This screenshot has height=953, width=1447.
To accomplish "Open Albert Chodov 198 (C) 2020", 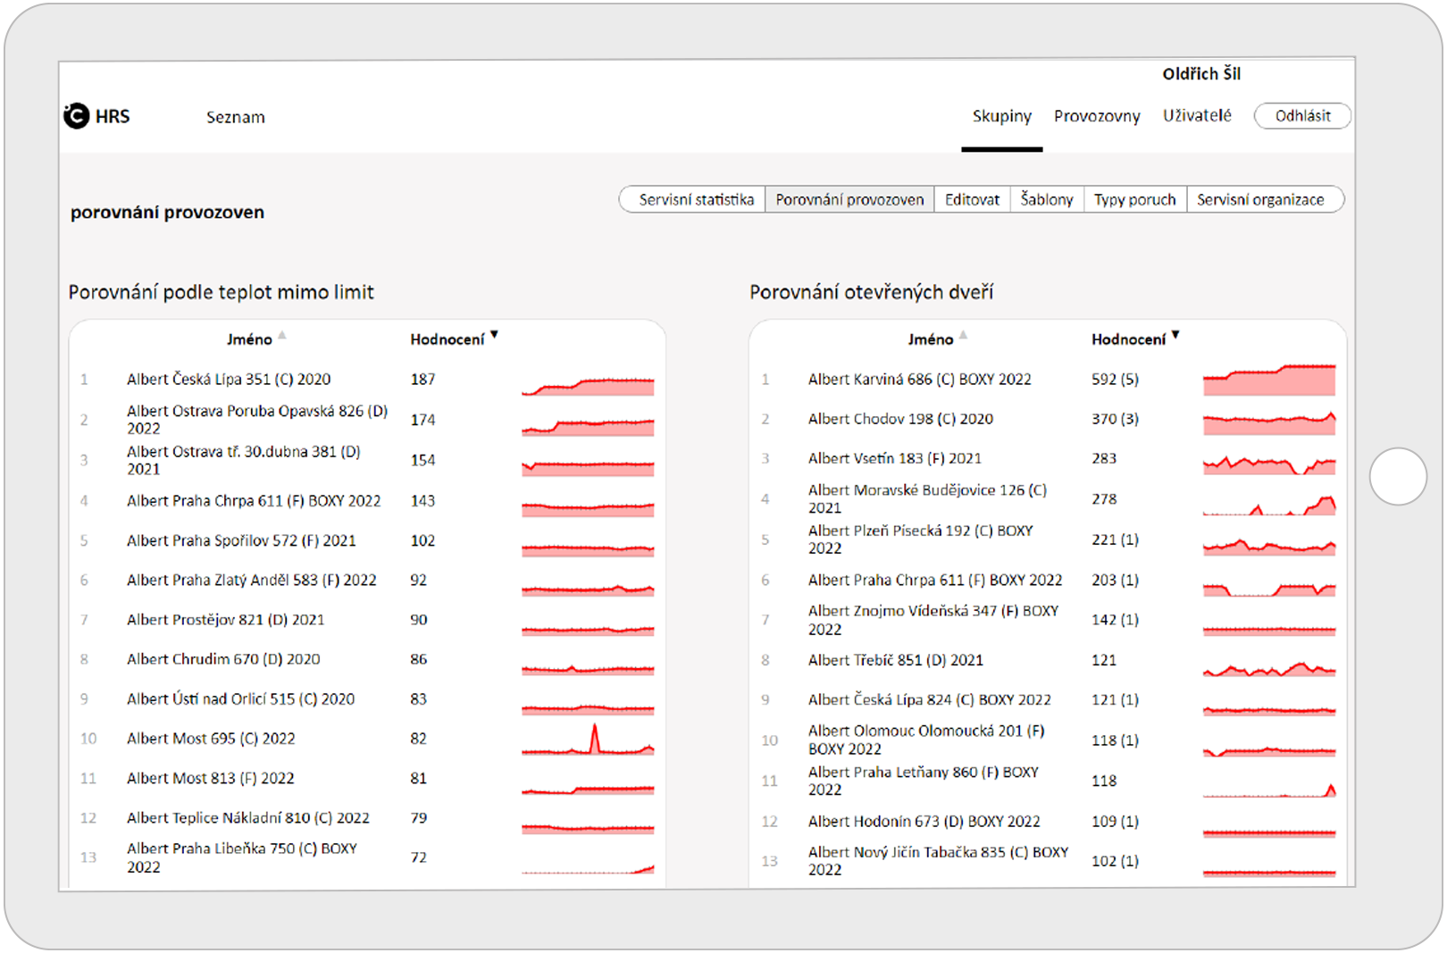I will point(900,419).
